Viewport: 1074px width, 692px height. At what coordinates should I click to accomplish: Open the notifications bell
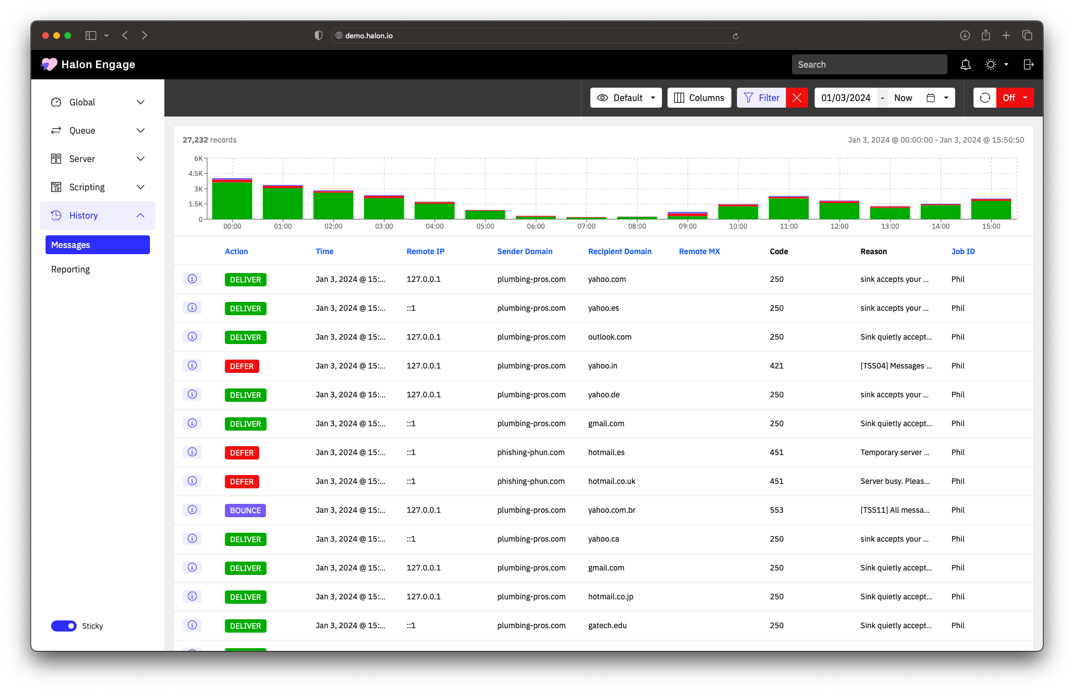pos(965,64)
